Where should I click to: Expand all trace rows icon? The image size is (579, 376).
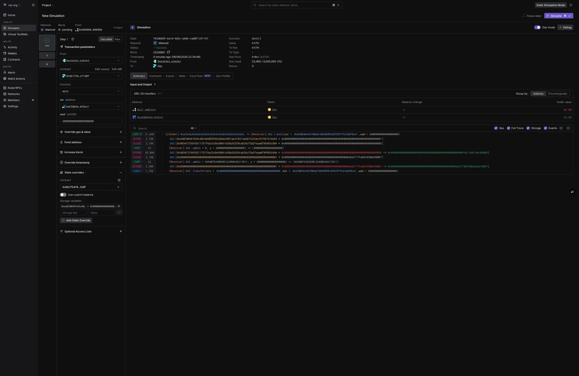tap(561, 128)
